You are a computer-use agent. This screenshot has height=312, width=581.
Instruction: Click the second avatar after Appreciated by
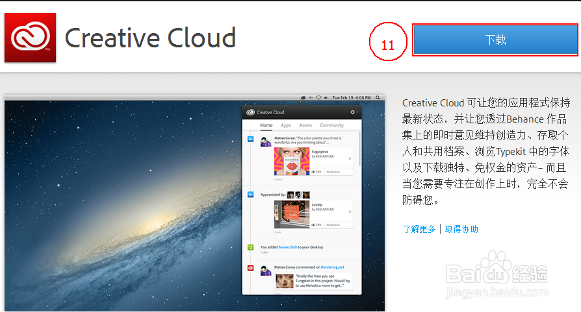pyautogui.click(x=298, y=195)
